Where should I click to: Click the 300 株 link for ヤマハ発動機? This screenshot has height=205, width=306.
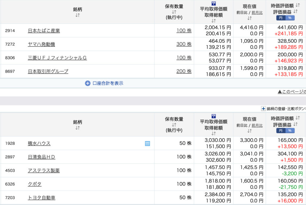tap(184, 44)
